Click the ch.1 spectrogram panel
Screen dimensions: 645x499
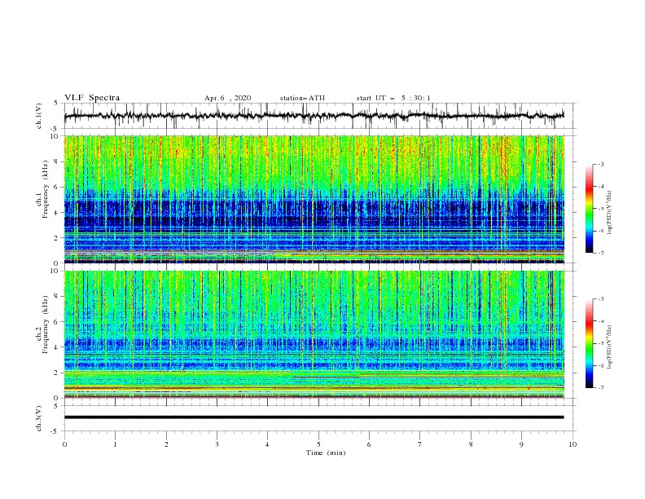[x=314, y=199]
